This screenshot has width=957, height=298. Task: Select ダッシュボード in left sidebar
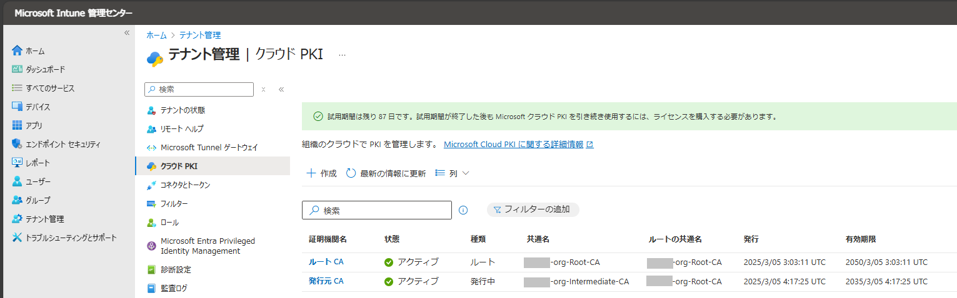point(45,69)
